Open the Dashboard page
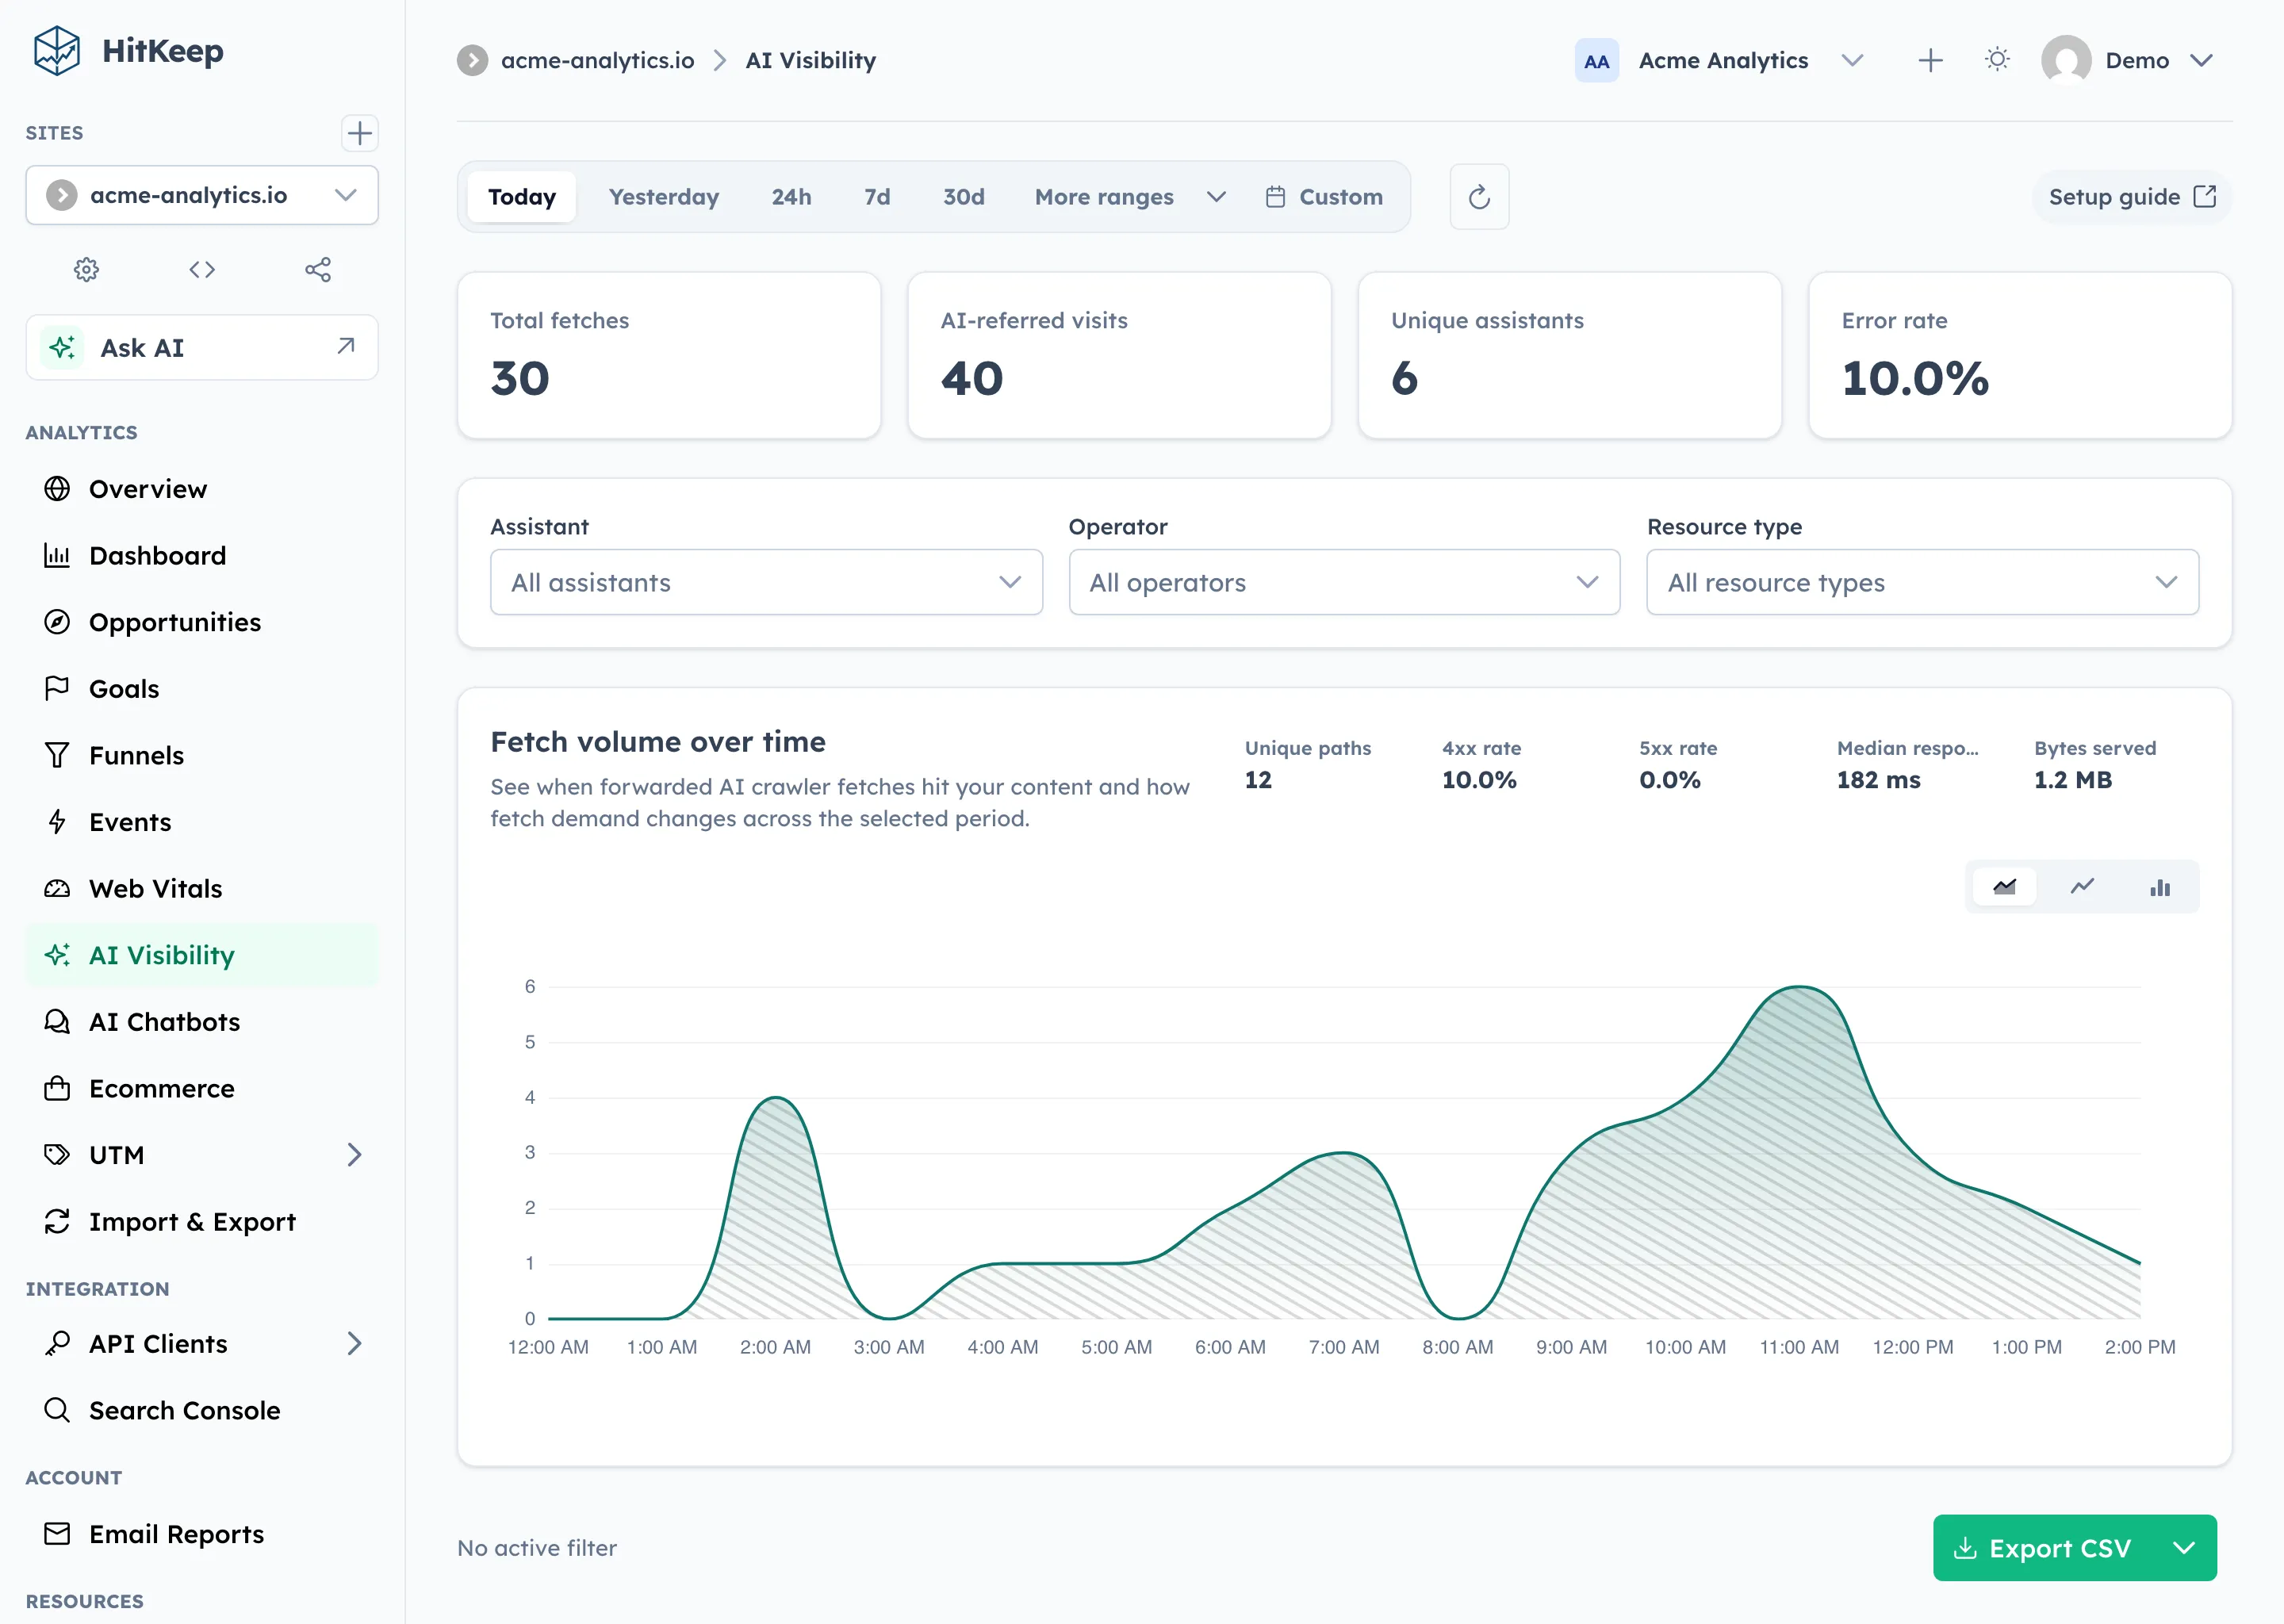This screenshot has width=2284, height=1624. click(x=202, y=555)
